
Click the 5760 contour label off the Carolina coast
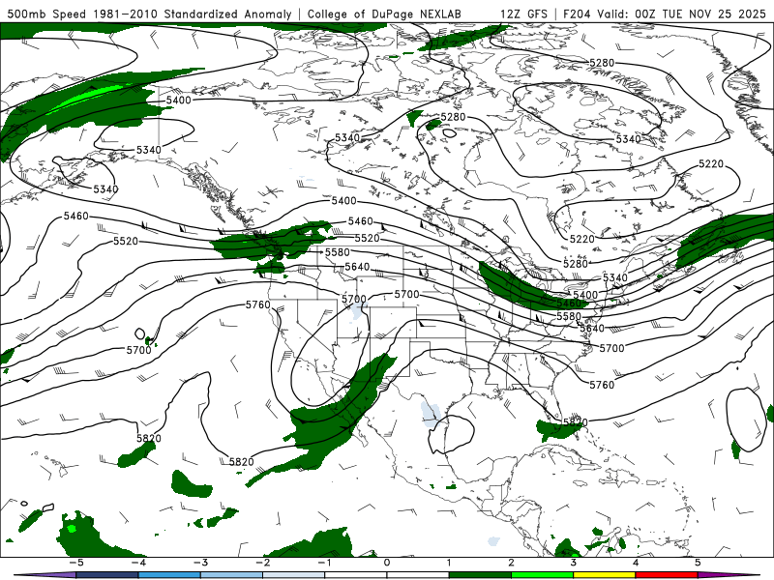602,385
